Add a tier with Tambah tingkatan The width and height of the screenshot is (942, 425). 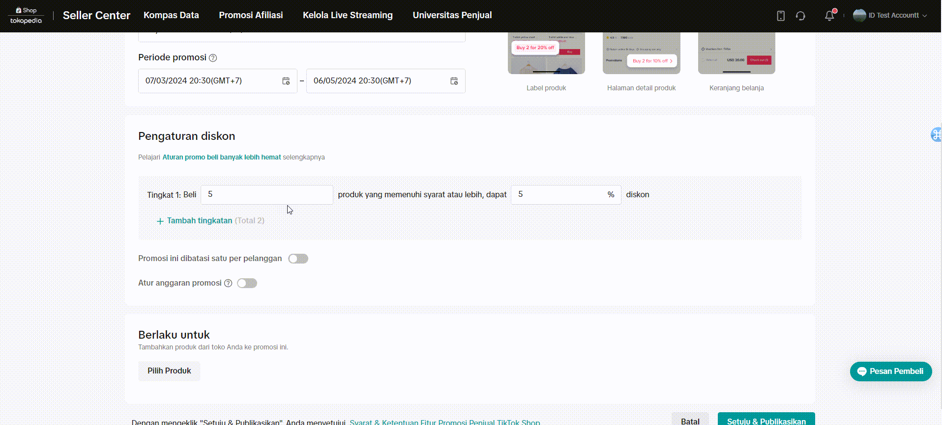pos(199,221)
